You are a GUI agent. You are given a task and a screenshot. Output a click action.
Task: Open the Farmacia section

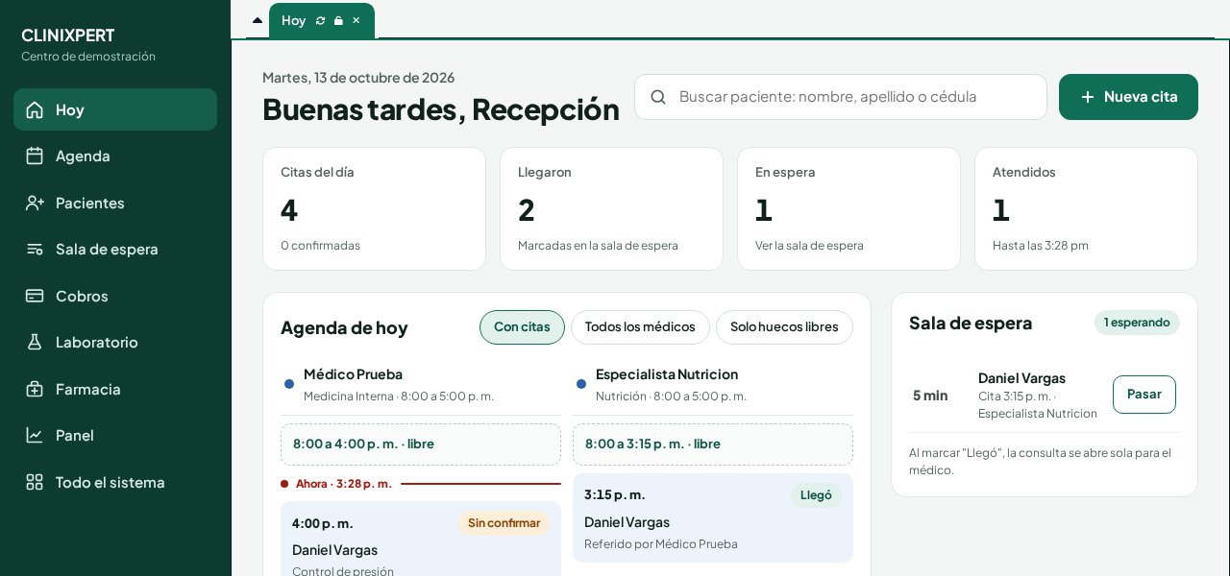click(115, 389)
